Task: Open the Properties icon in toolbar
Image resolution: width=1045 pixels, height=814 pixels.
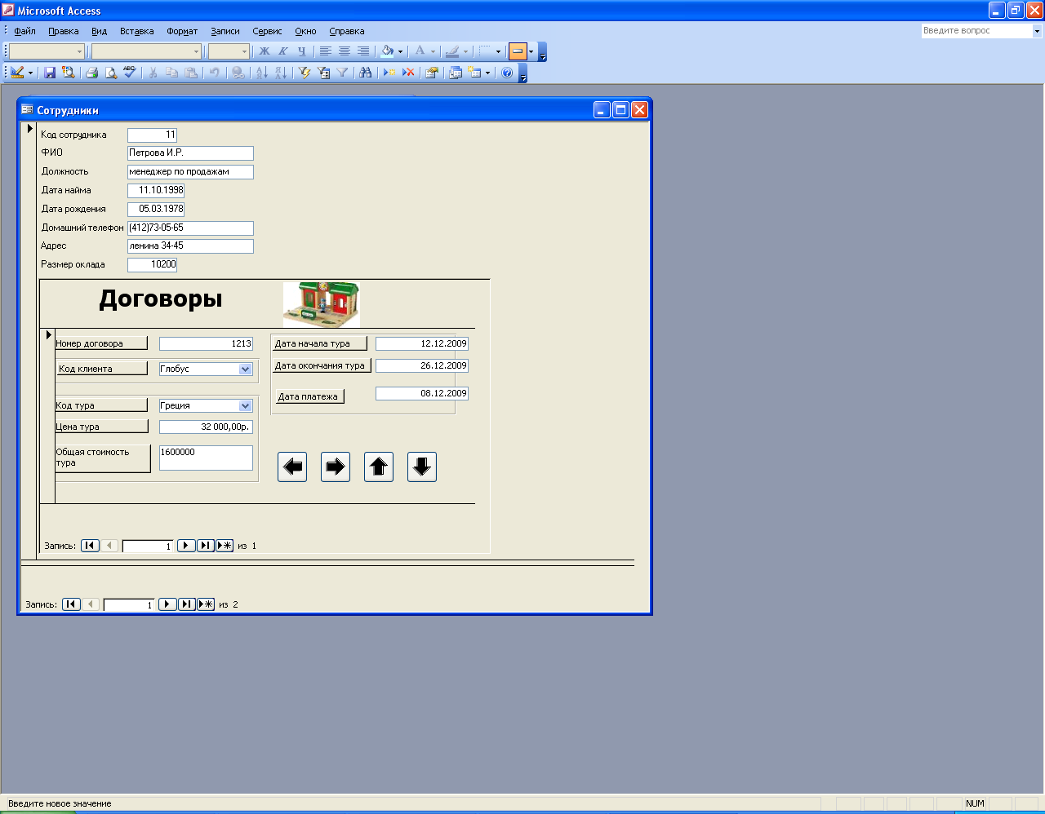Action: pos(432,73)
